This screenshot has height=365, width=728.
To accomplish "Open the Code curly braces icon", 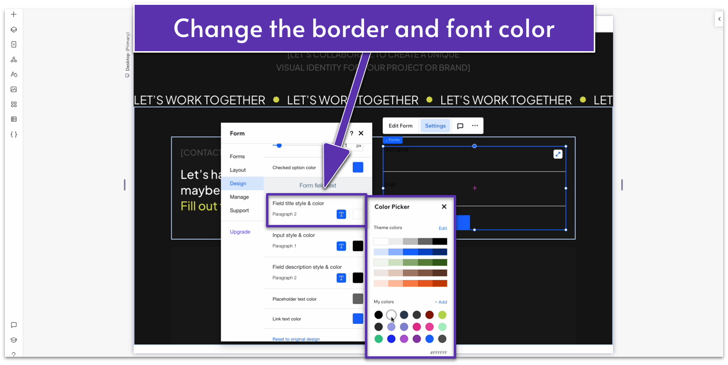I will [x=14, y=134].
